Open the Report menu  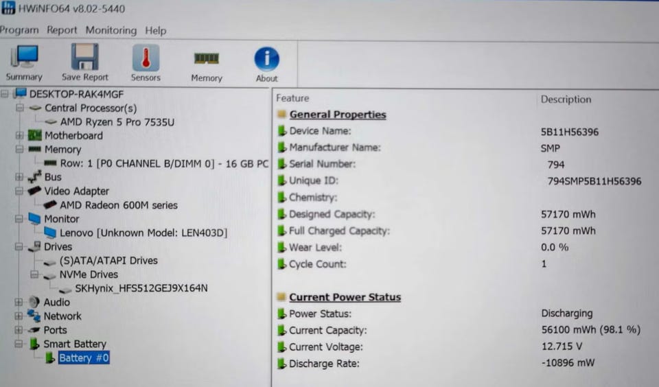(x=62, y=30)
